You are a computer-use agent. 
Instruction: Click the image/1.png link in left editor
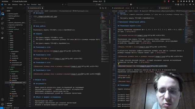point(58,51)
